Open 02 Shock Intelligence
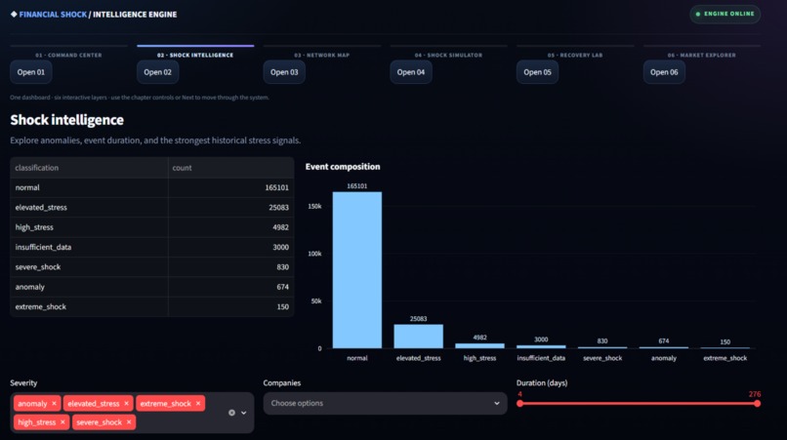The height and width of the screenshot is (440, 787). tap(157, 72)
